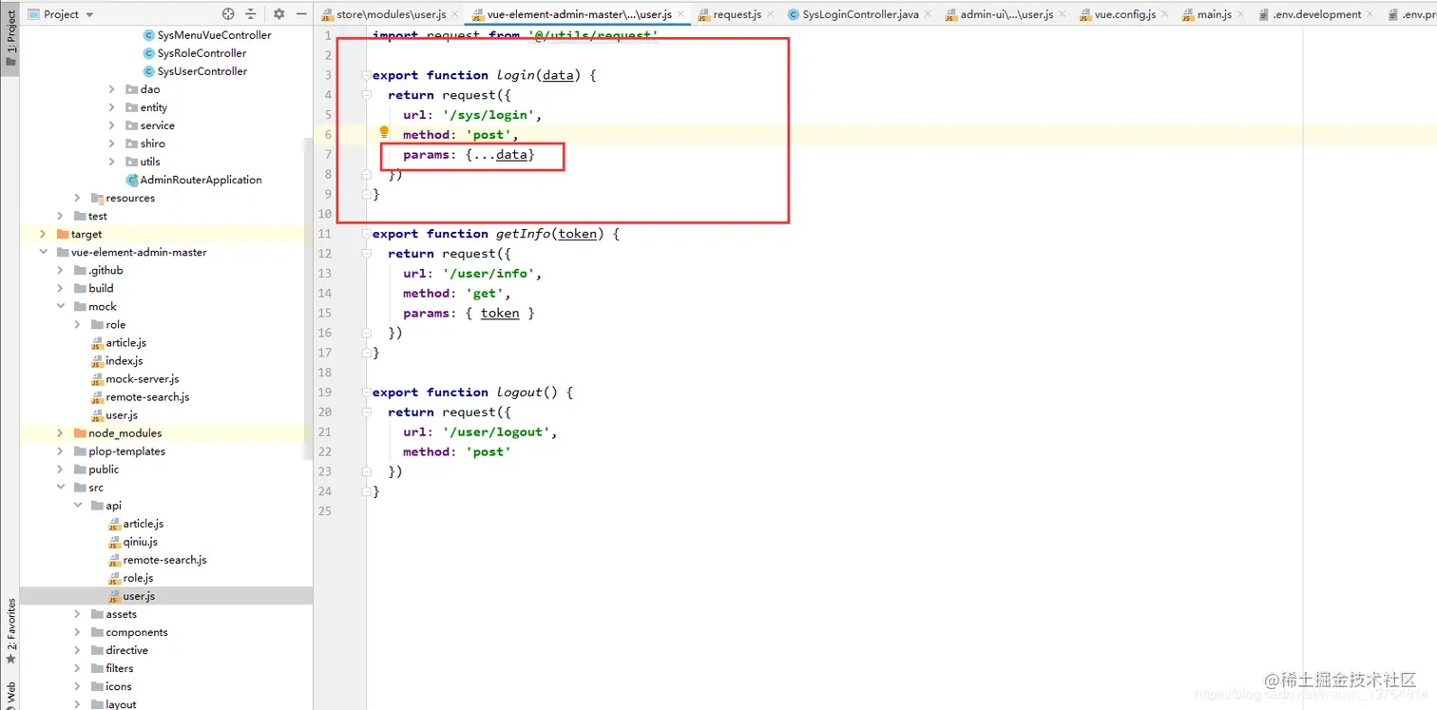Expand the components folder
1437x710 pixels.
click(x=78, y=632)
